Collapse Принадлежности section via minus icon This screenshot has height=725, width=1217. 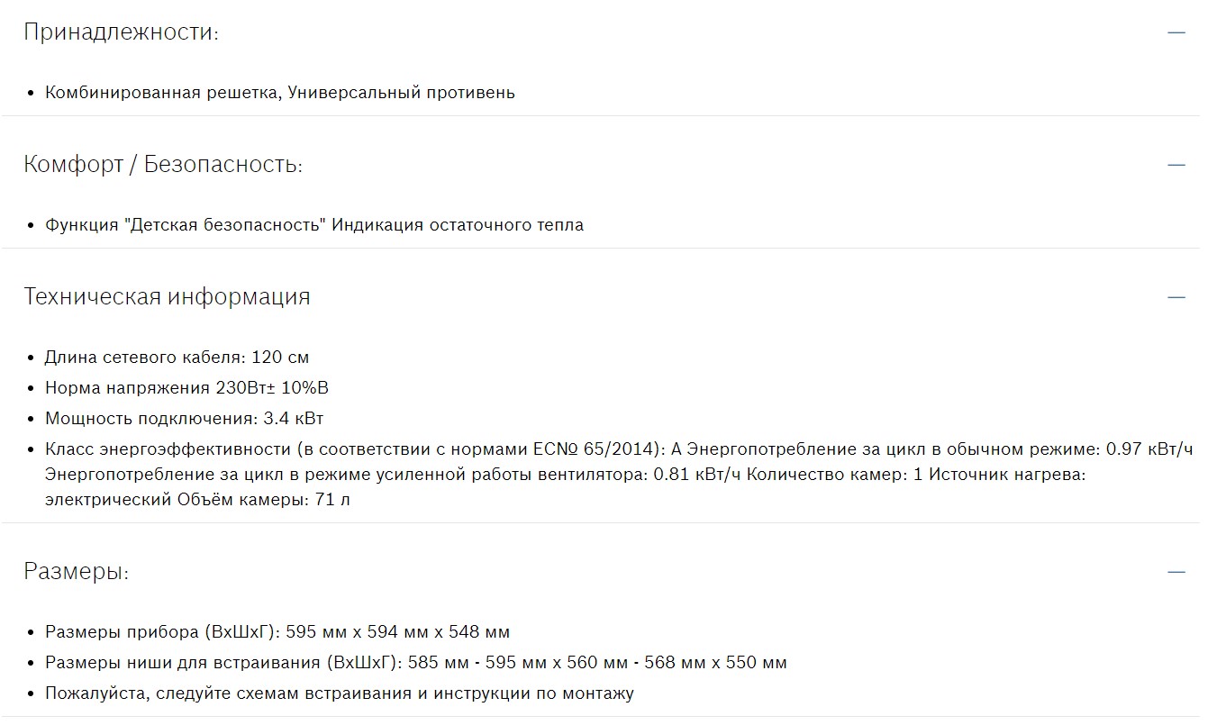[1176, 32]
